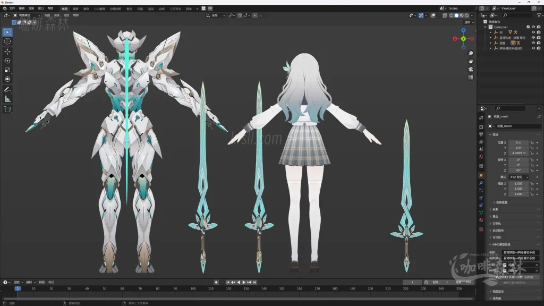The image size is (544, 306).
Task: Open the Texture checker properties tab
Action: pyautogui.click(x=481, y=229)
